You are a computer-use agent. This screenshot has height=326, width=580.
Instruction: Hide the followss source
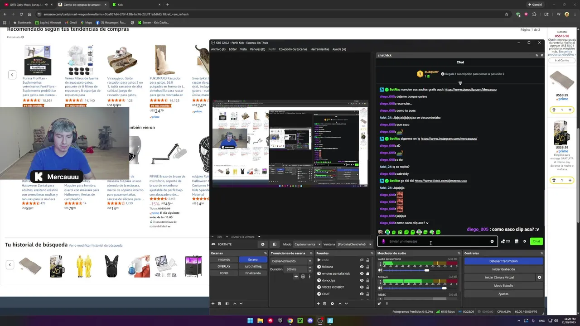click(362, 267)
